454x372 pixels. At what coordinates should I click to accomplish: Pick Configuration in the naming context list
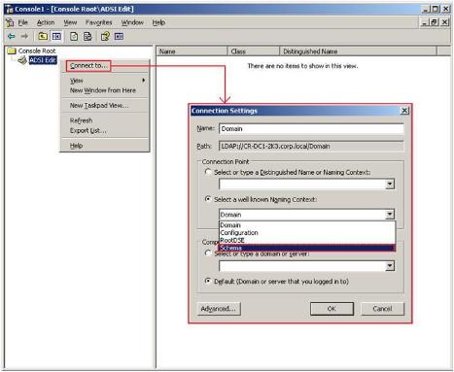point(307,233)
